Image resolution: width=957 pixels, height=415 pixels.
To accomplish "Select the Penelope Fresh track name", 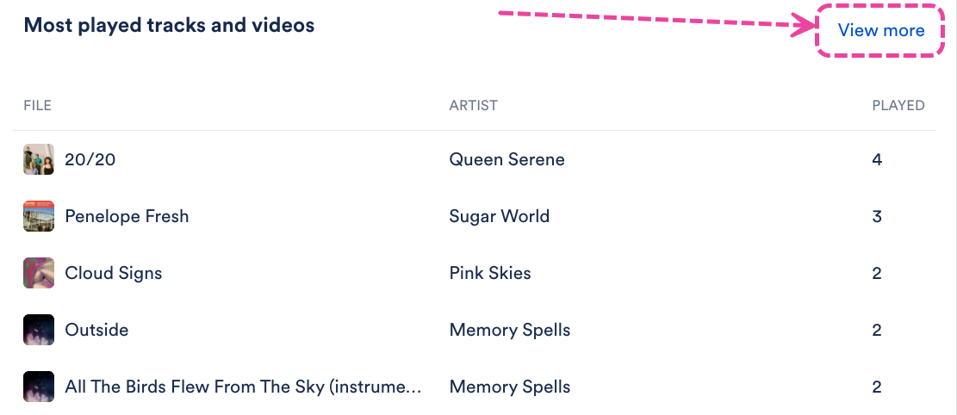I will click(x=127, y=216).
